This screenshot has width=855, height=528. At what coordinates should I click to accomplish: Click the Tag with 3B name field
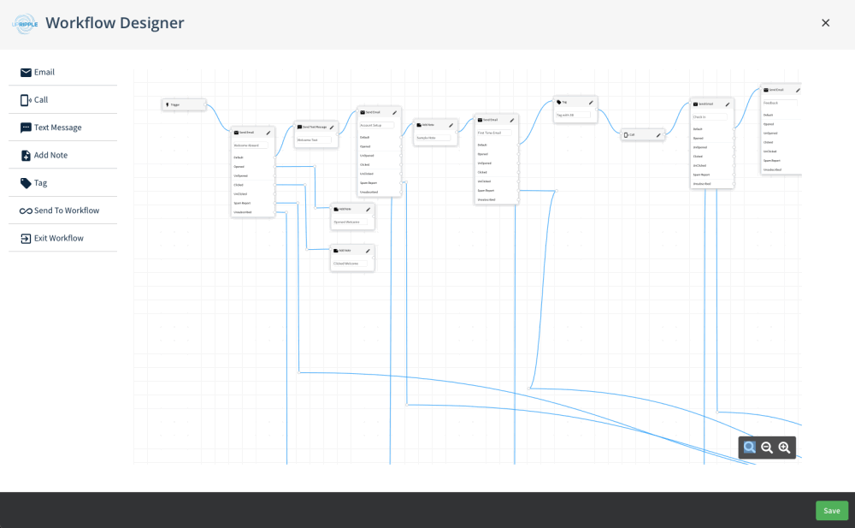(573, 115)
